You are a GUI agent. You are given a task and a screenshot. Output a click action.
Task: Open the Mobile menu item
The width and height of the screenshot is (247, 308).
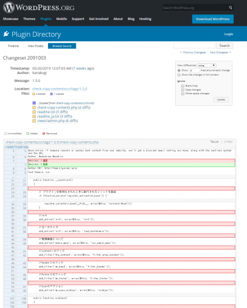coord(61,19)
